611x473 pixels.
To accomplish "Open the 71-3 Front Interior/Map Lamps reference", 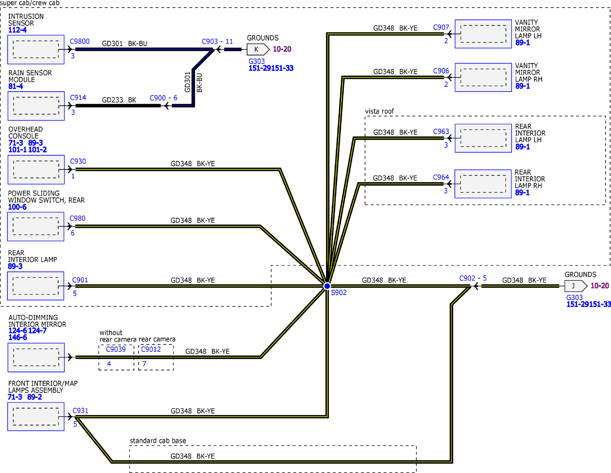I will 15,397.
